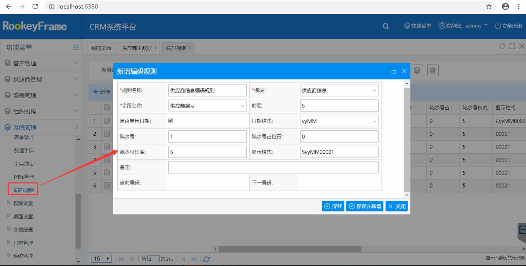This screenshot has height=266, width=526.
Task: Maximize the 新增编码规则 dialog
Action: click(394, 72)
